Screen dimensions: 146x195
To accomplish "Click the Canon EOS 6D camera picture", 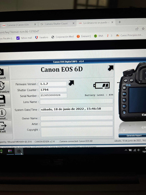I will pyautogui.click(x=132, y=92).
